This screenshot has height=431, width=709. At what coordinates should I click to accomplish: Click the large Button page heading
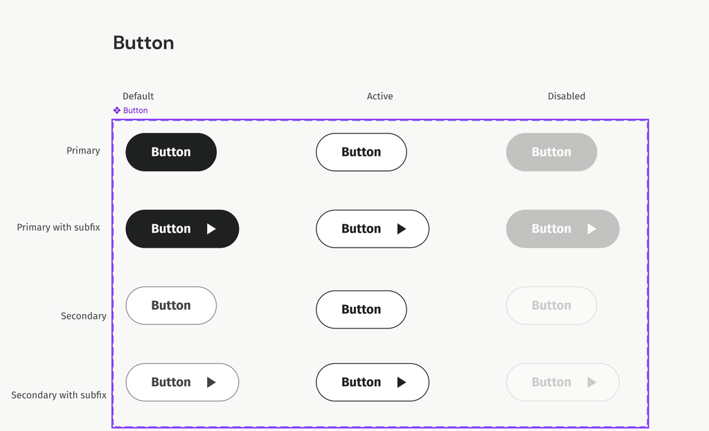point(143,43)
